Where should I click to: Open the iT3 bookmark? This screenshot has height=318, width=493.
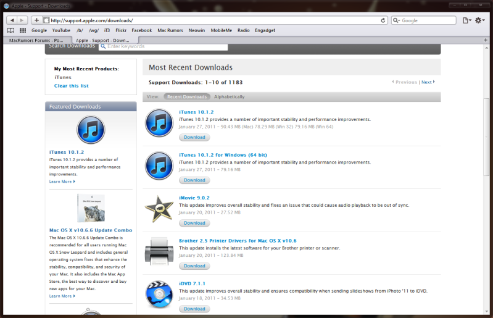(107, 30)
